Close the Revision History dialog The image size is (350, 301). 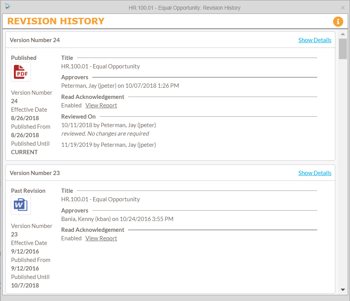(343, 8)
